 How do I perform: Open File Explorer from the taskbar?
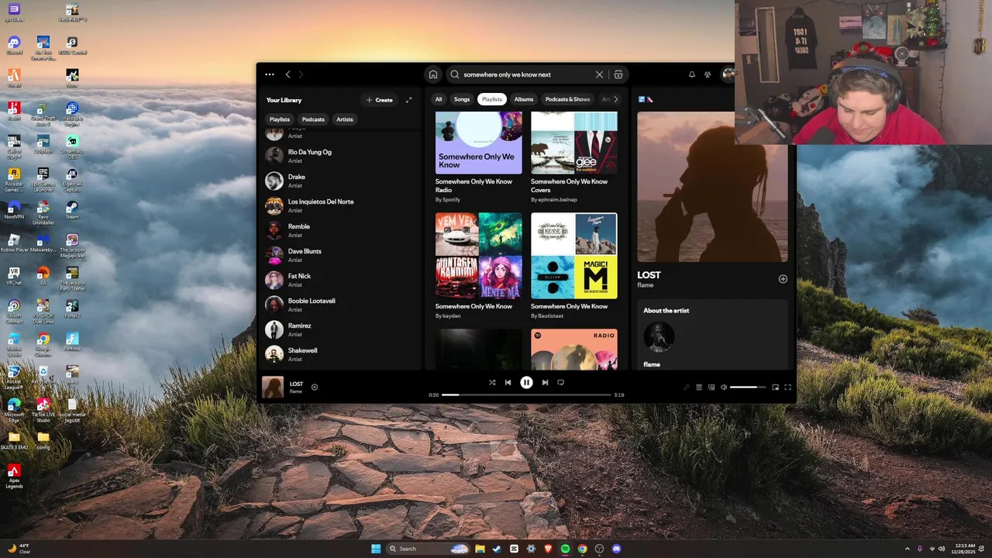pos(480,549)
